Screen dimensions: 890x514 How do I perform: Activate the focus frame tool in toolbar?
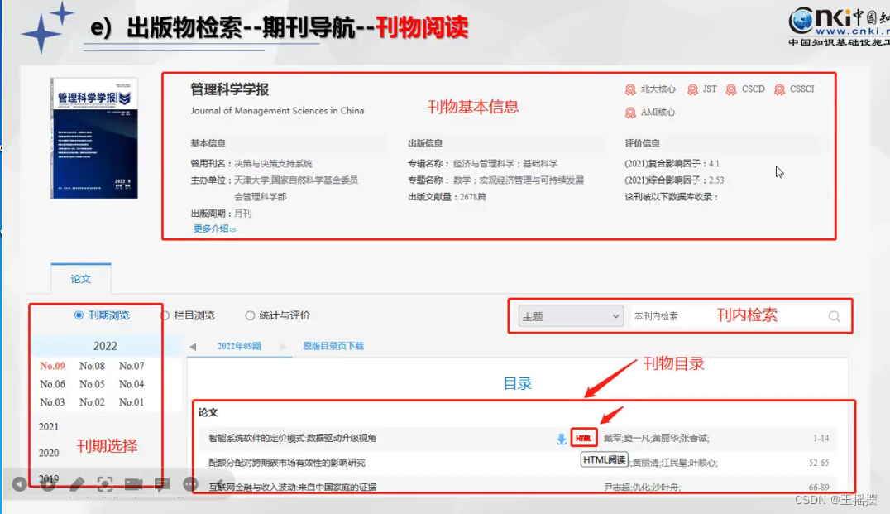pyautogui.click(x=105, y=484)
